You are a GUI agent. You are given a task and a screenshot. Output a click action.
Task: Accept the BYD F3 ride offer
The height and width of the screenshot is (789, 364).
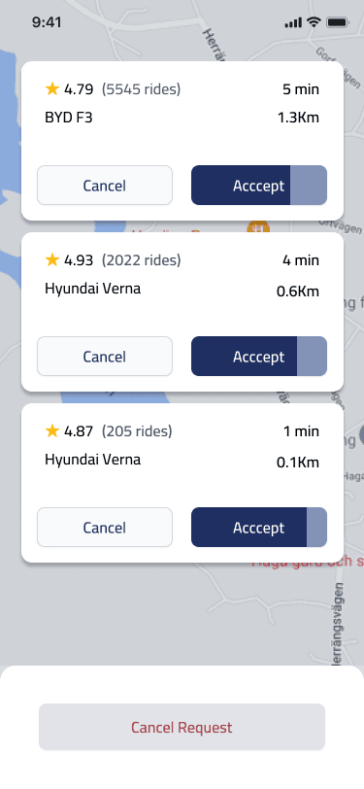click(259, 186)
